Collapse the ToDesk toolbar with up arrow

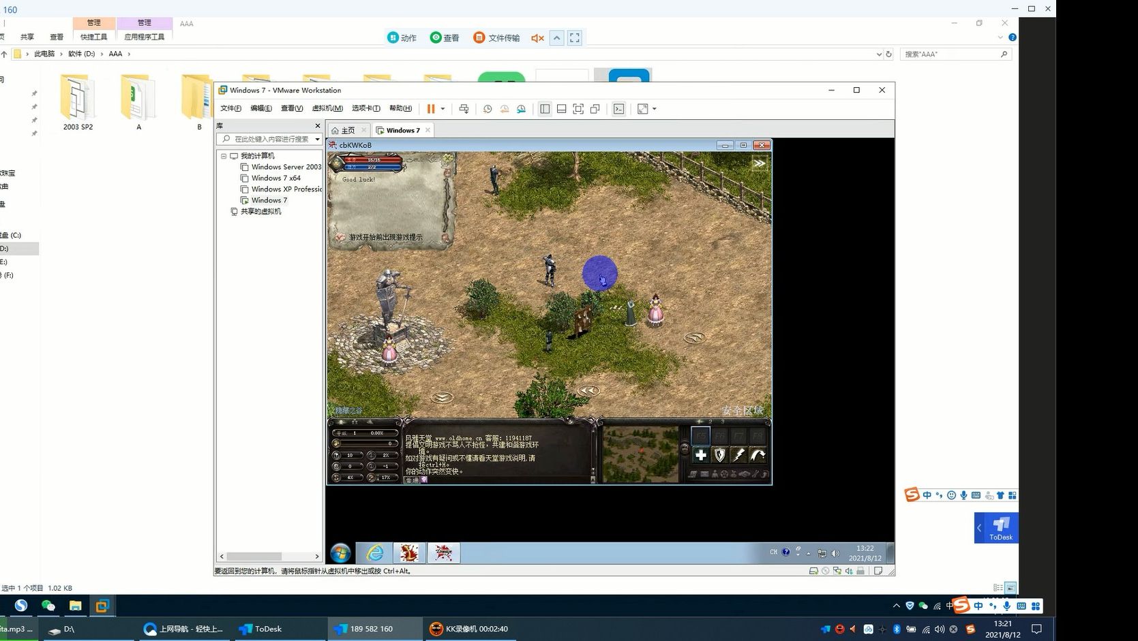pos(557,38)
